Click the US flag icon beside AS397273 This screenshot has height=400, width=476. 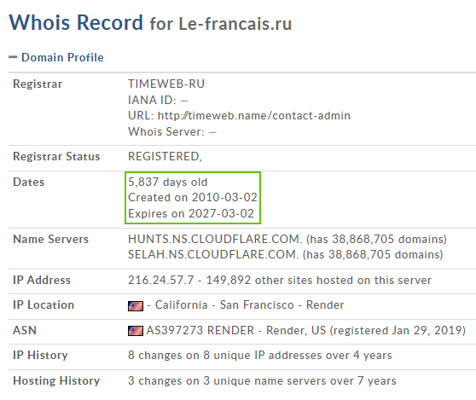(136, 331)
